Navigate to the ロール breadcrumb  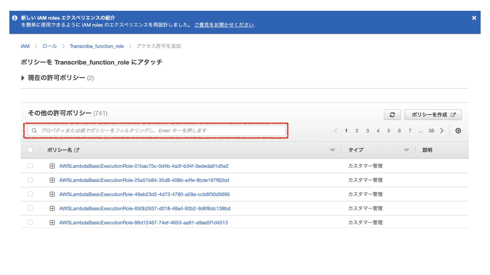click(50, 46)
